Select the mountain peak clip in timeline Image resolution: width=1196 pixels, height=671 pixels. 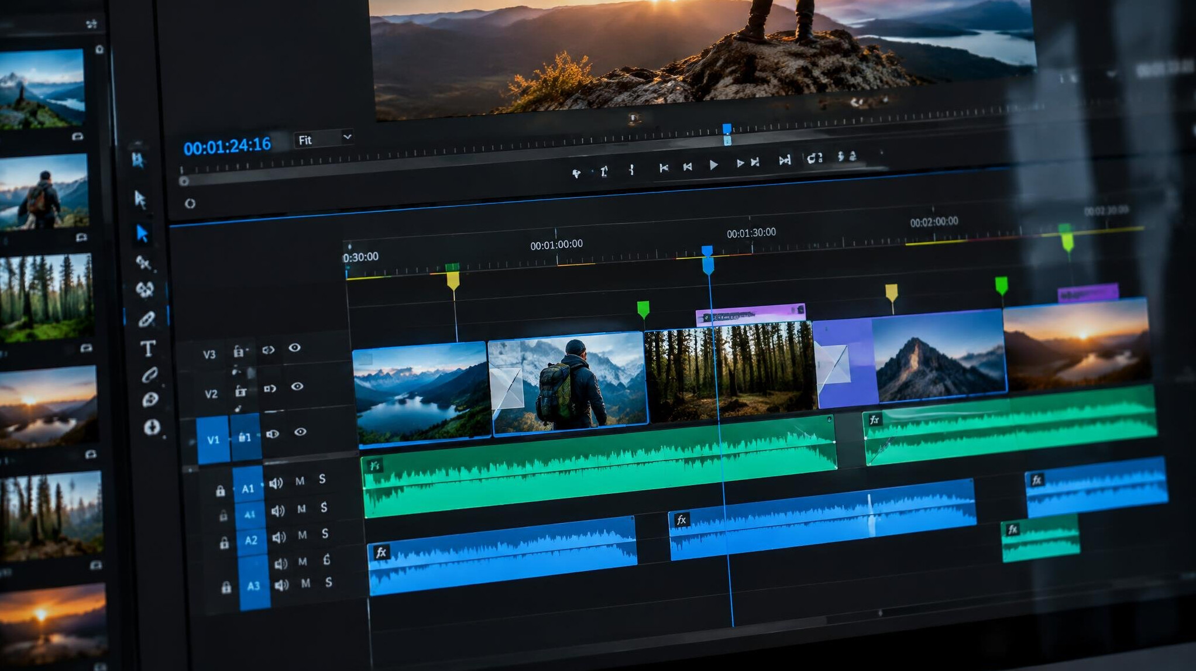pyautogui.click(x=939, y=357)
